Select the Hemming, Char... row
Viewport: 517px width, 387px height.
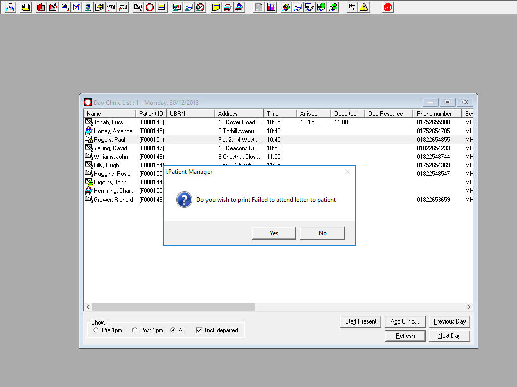[279, 191]
